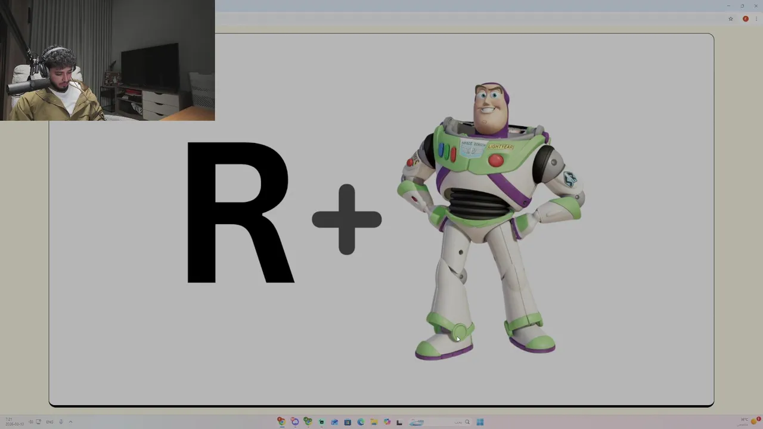Click the green-badged Chrome taskbar icon
The height and width of the screenshot is (429, 763).
click(x=308, y=422)
